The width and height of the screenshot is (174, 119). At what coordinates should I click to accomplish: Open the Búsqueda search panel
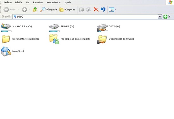pyautogui.click(x=48, y=9)
